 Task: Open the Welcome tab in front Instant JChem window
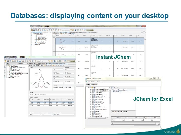pyautogui.click(x=31, y=63)
